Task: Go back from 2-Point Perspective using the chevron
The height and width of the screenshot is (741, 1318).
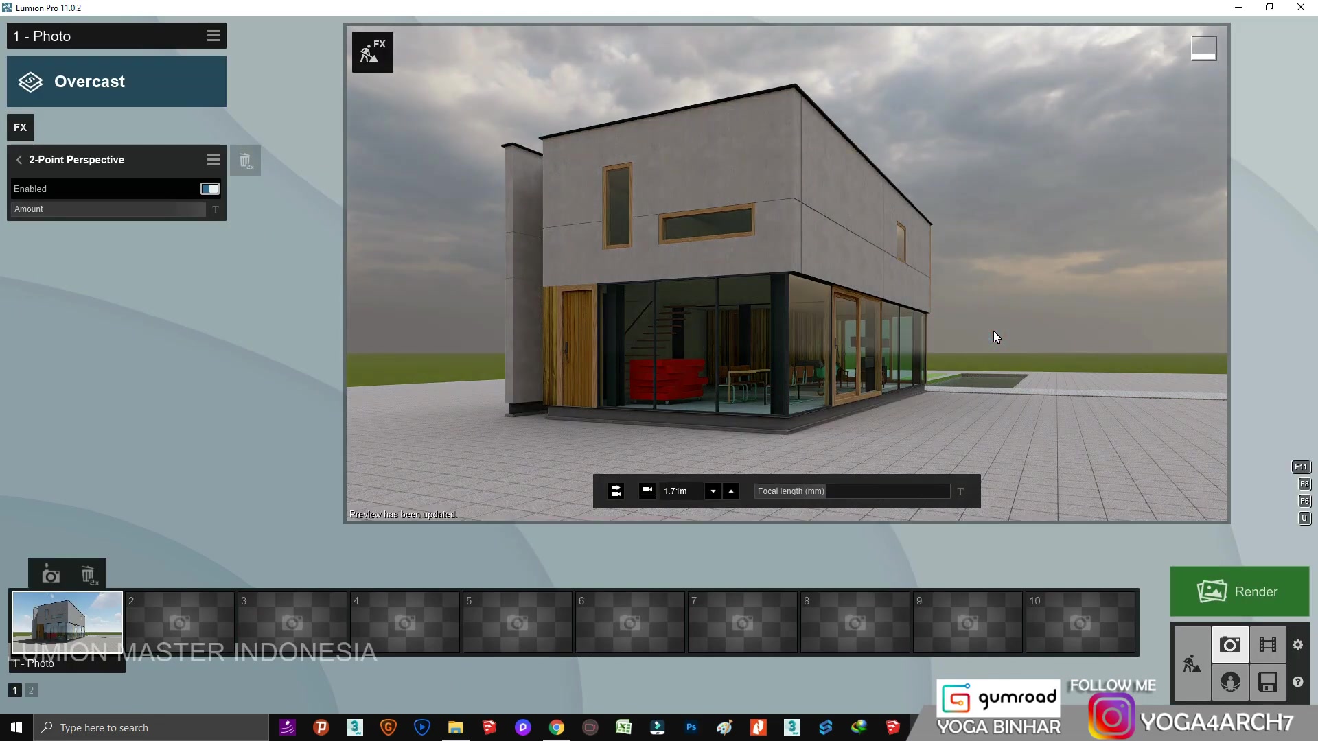Action: click(x=19, y=160)
